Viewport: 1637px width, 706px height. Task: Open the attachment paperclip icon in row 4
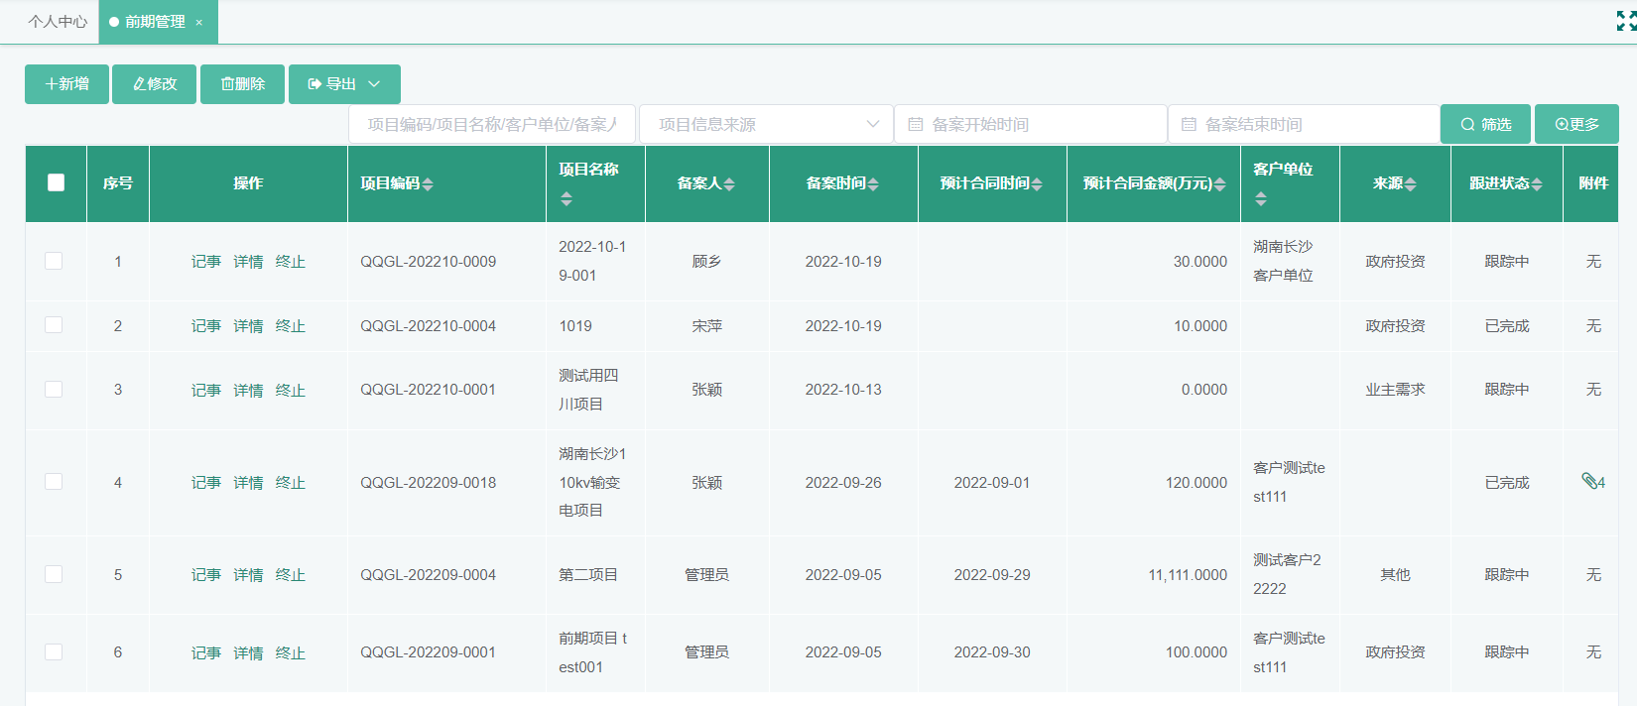[1590, 482]
